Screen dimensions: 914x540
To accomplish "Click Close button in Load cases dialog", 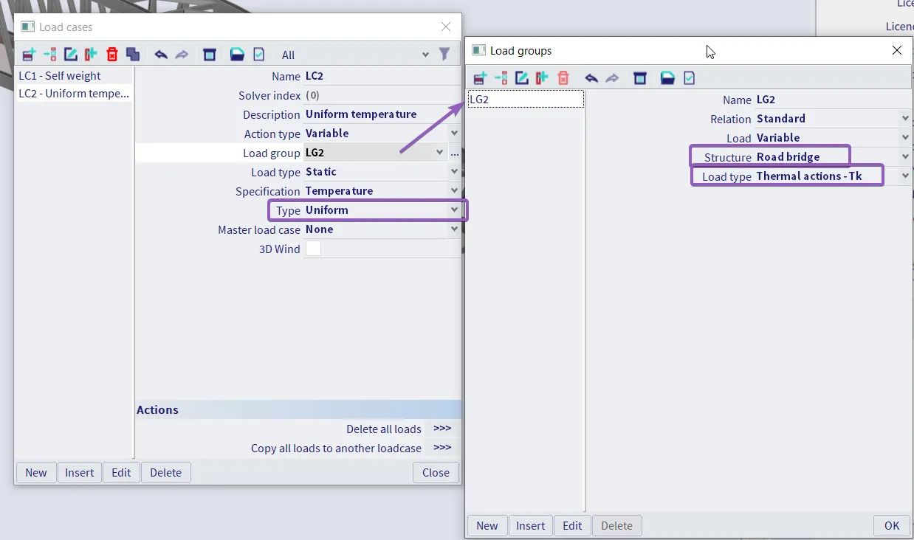I will (x=436, y=473).
